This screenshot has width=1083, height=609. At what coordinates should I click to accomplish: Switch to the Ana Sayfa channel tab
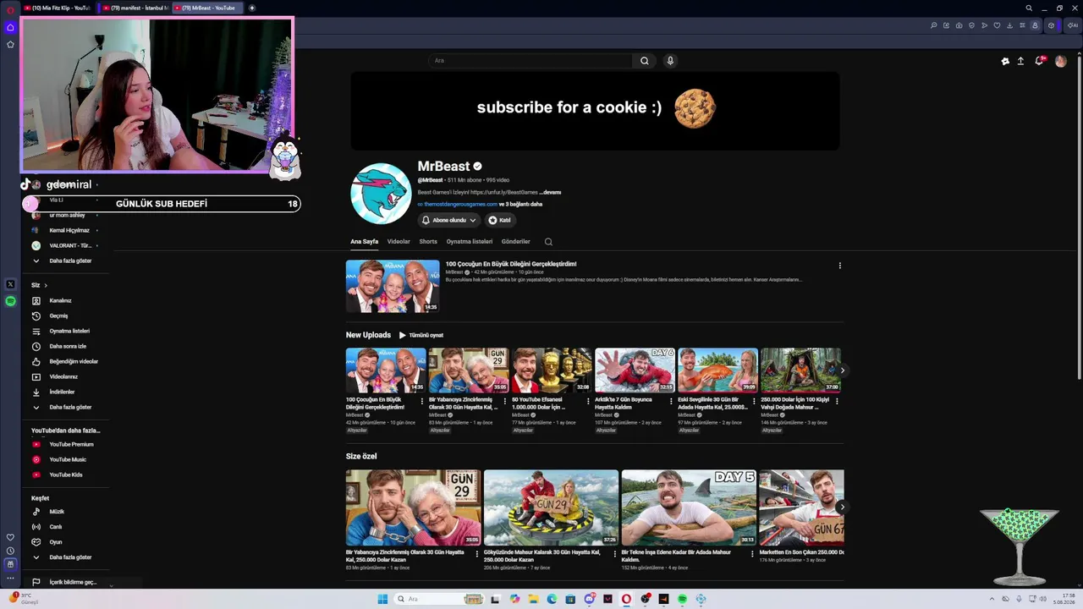(x=365, y=242)
